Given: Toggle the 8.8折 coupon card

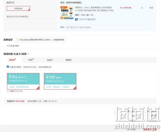Looking at the screenshot, I should tap(23, 81).
